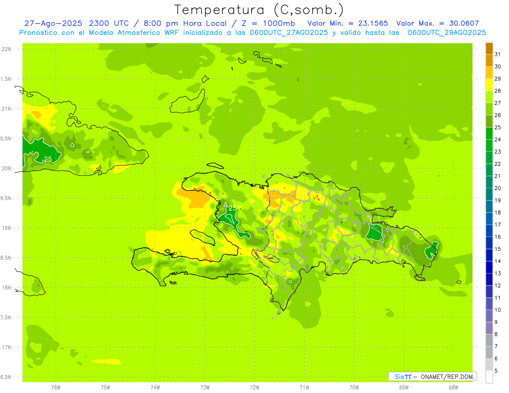Click the '31' value on the color legend

click(498, 54)
